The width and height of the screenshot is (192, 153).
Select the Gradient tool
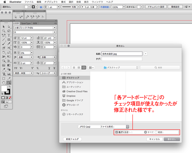9,65
